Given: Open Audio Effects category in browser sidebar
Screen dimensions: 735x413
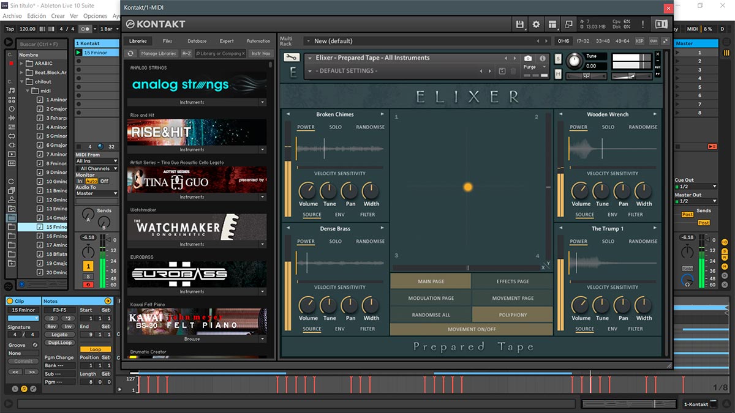Looking at the screenshot, I should (12, 118).
